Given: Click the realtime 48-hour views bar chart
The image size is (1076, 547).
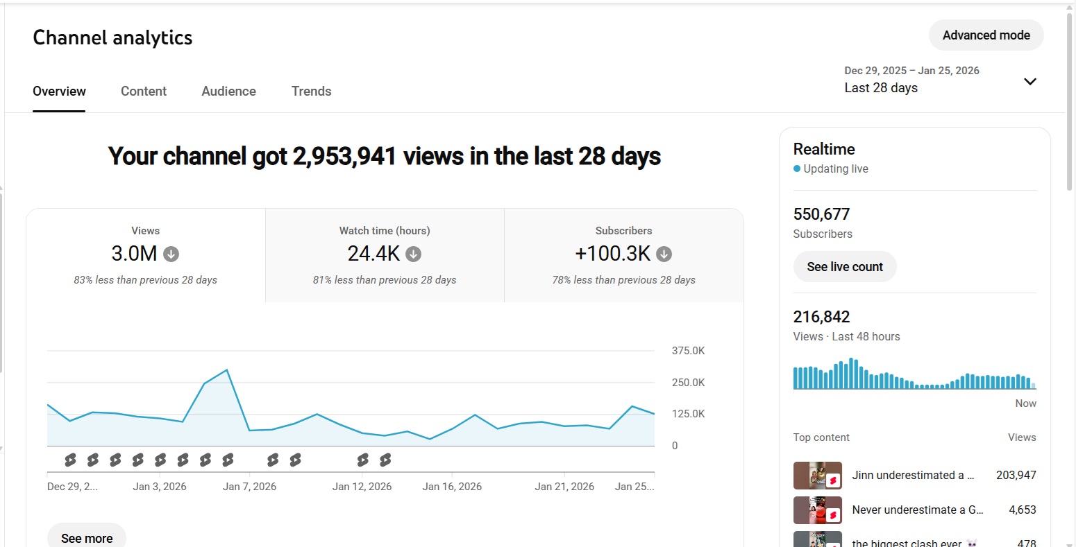Looking at the screenshot, I should pos(914,374).
